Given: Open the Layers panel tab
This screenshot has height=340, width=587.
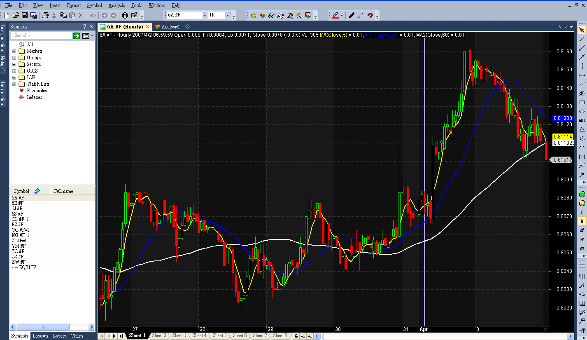Looking at the screenshot, I should (x=59, y=336).
